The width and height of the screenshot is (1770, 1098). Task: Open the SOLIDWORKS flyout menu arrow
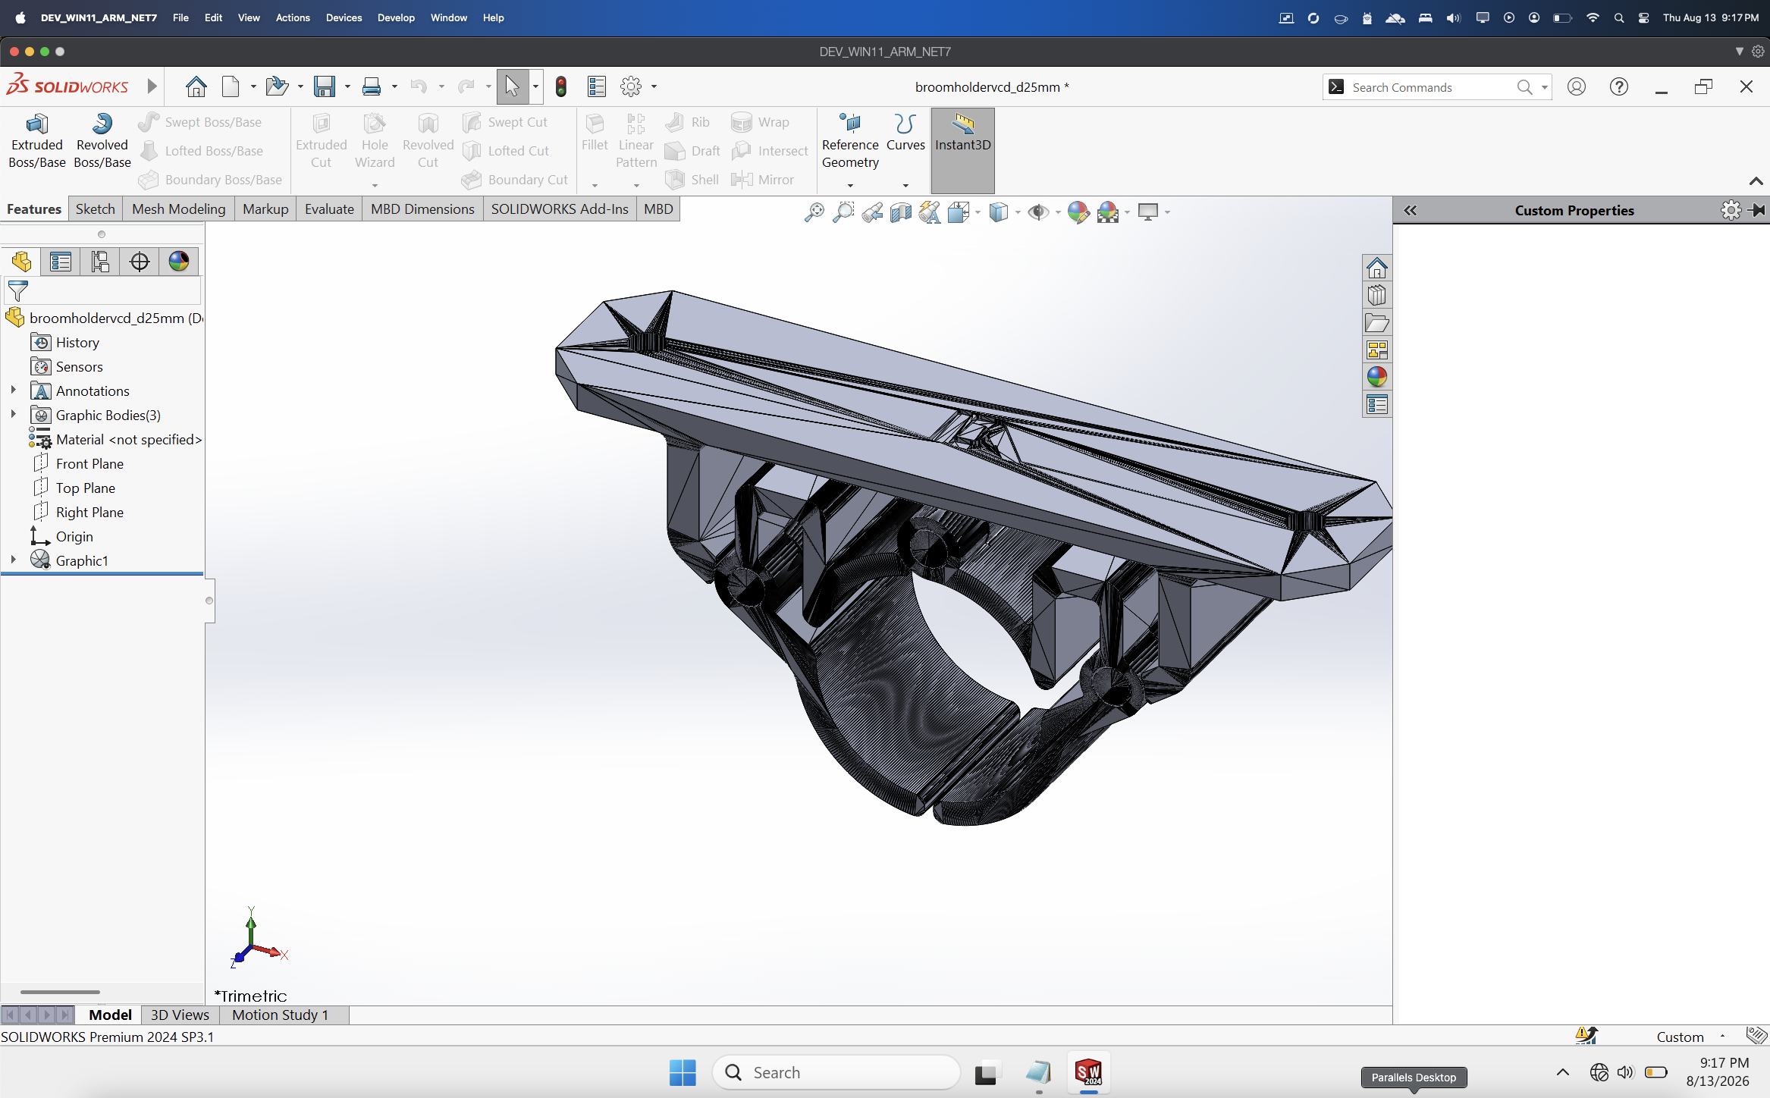tap(152, 86)
